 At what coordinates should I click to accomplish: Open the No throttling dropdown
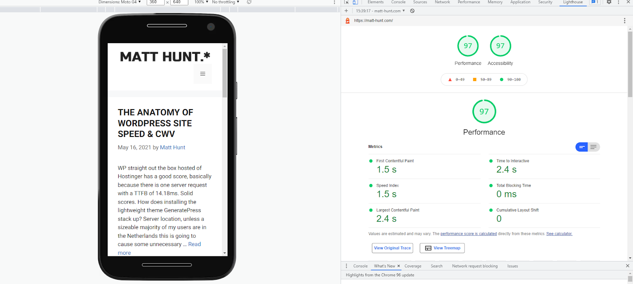tap(226, 2)
